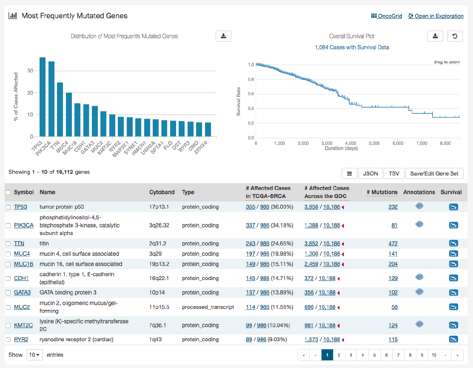
Task: Download the overall survival plot
Action: click(x=435, y=36)
